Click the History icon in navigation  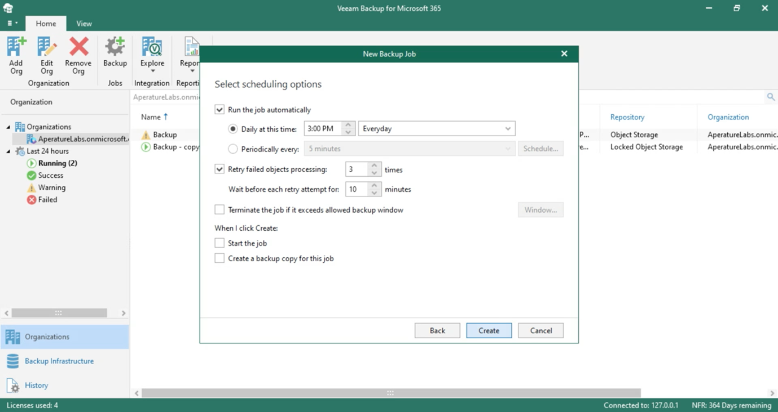12,386
